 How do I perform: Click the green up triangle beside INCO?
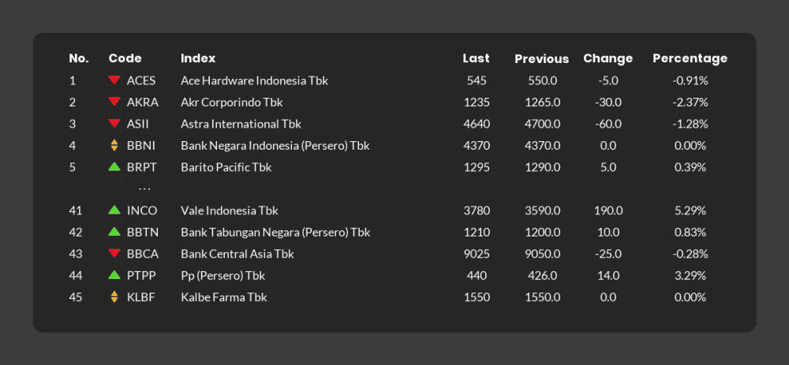[114, 210]
